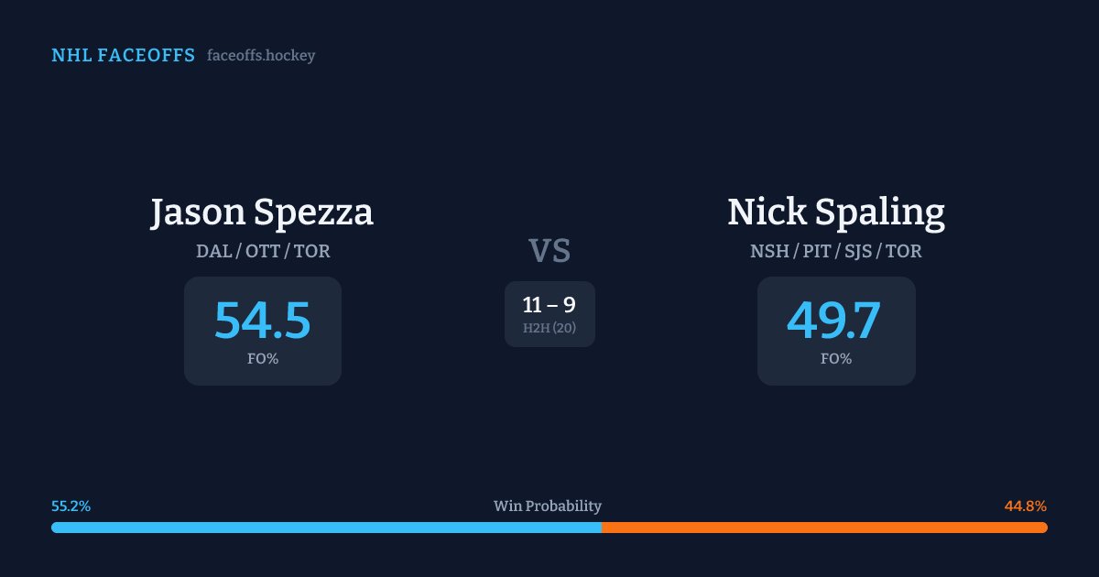Click the NSH / PIT / SJS / TOR team list
The width and height of the screenshot is (1099, 577).
[835, 251]
